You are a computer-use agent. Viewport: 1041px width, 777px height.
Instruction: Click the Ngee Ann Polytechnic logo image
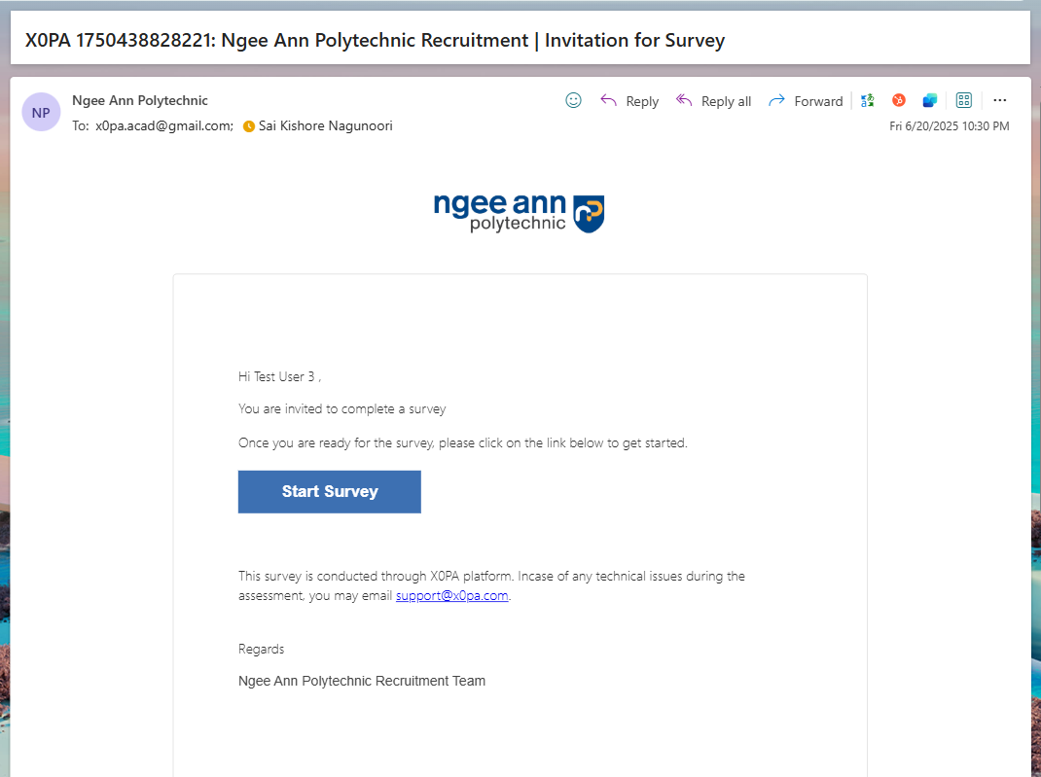[520, 211]
